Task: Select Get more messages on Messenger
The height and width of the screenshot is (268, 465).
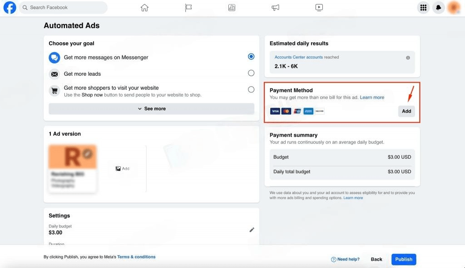Action: coord(251,57)
